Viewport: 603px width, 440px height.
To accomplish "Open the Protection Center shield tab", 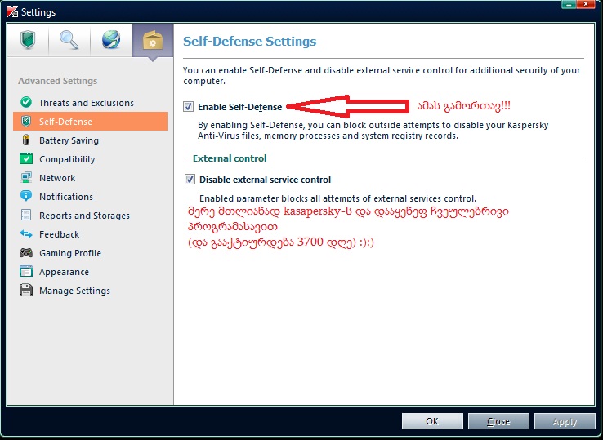I will click(x=28, y=40).
